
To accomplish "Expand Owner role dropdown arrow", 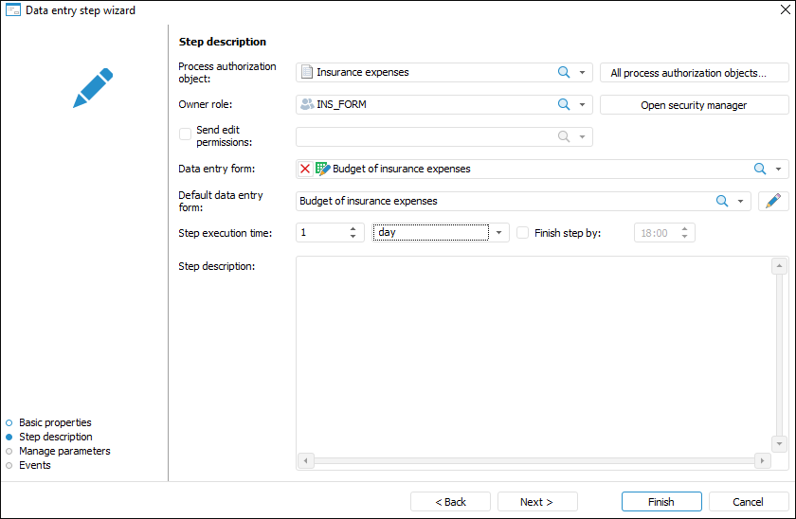I will (584, 104).
